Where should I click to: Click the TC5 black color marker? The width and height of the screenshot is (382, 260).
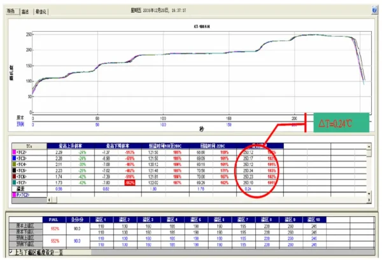(14, 170)
